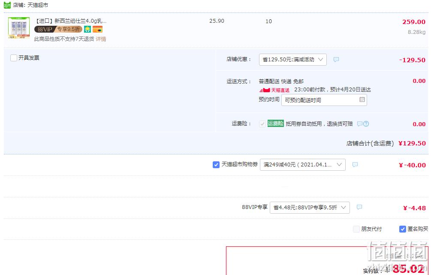Expand the 店铺优惠 省129.50元 dropdown
Image resolution: width=431 pixels, height=275 pixels.
tap(293, 60)
